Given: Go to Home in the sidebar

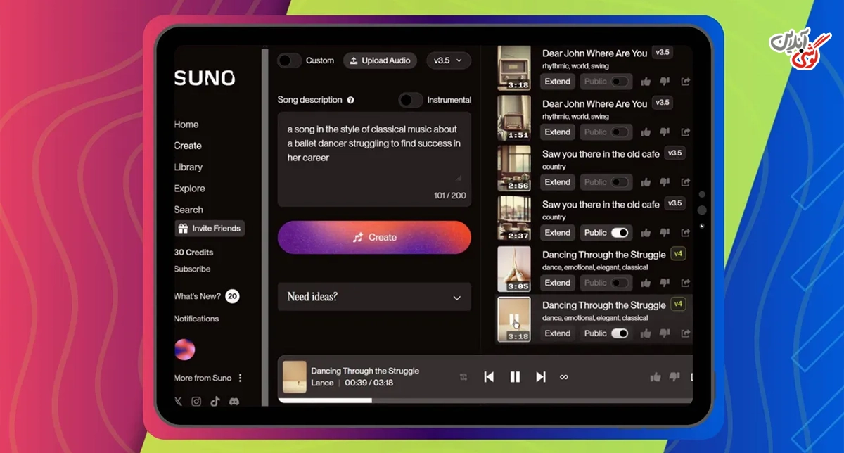Looking at the screenshot, I should (186, 125).
